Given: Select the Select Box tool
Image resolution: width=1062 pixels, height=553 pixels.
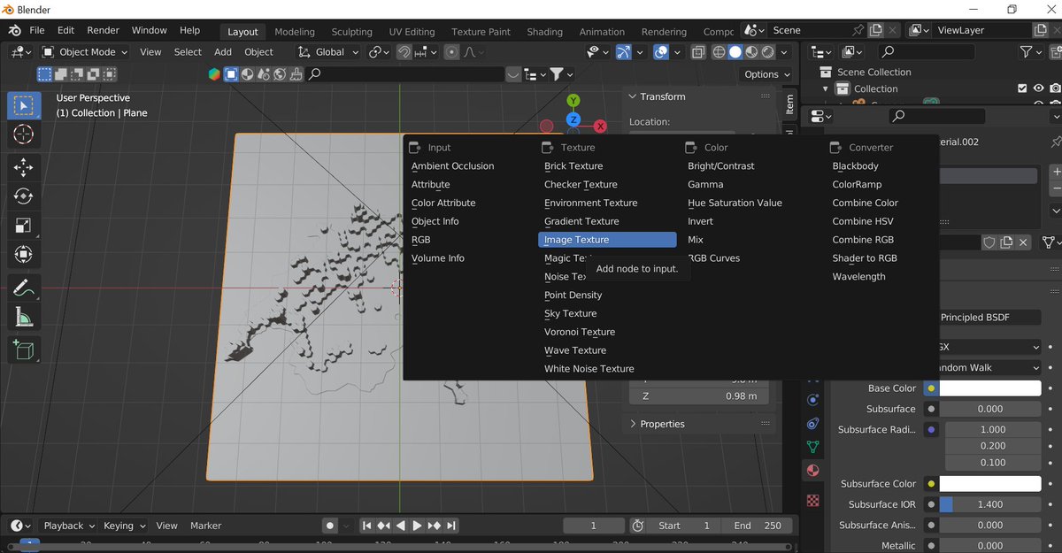Looking at the screenshot, I should coord(24,106).
